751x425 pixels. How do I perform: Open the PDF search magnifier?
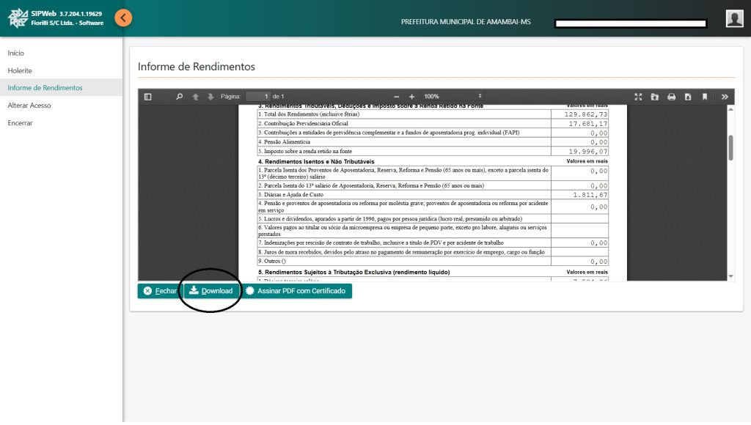(179, 97)
